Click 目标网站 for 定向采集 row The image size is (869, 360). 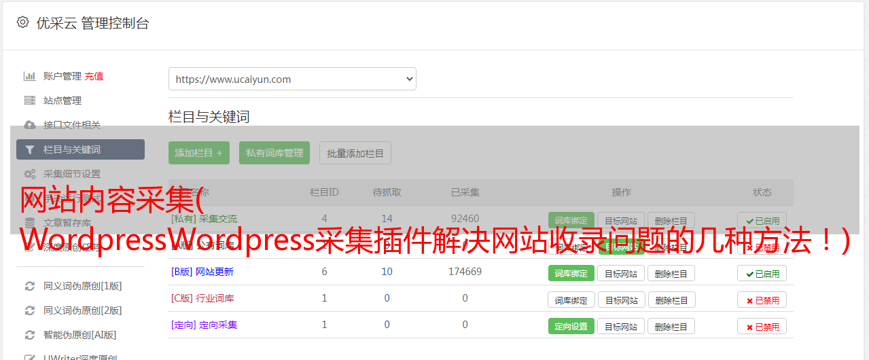coord(621,327)
